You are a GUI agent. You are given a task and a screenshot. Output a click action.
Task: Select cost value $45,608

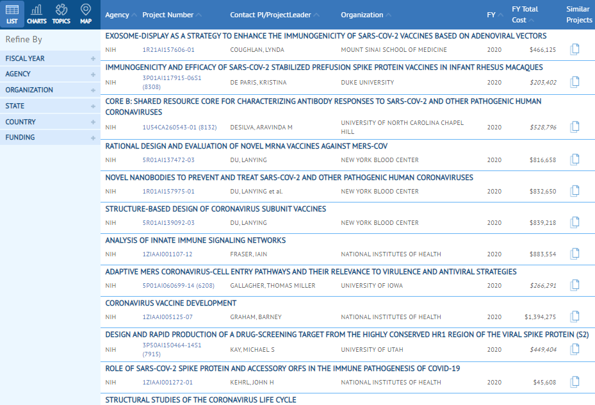click(544, 383)
